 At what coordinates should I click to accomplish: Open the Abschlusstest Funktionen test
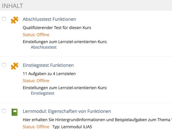pos(50,19)
